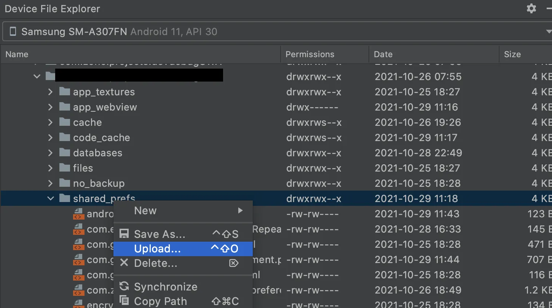Viewport: 552px width, 308px height.
Task: Expand the app_webview folder
Action: pyautogui.click(x=50, y=107)
